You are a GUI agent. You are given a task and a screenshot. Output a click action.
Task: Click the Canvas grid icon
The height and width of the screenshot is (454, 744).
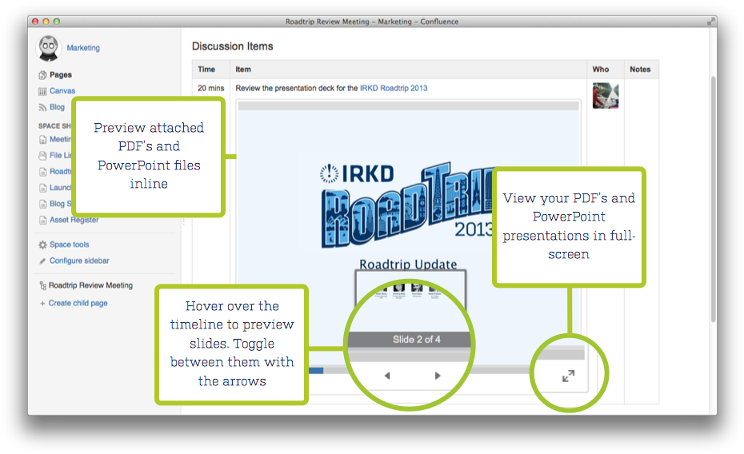click(42, 91)
